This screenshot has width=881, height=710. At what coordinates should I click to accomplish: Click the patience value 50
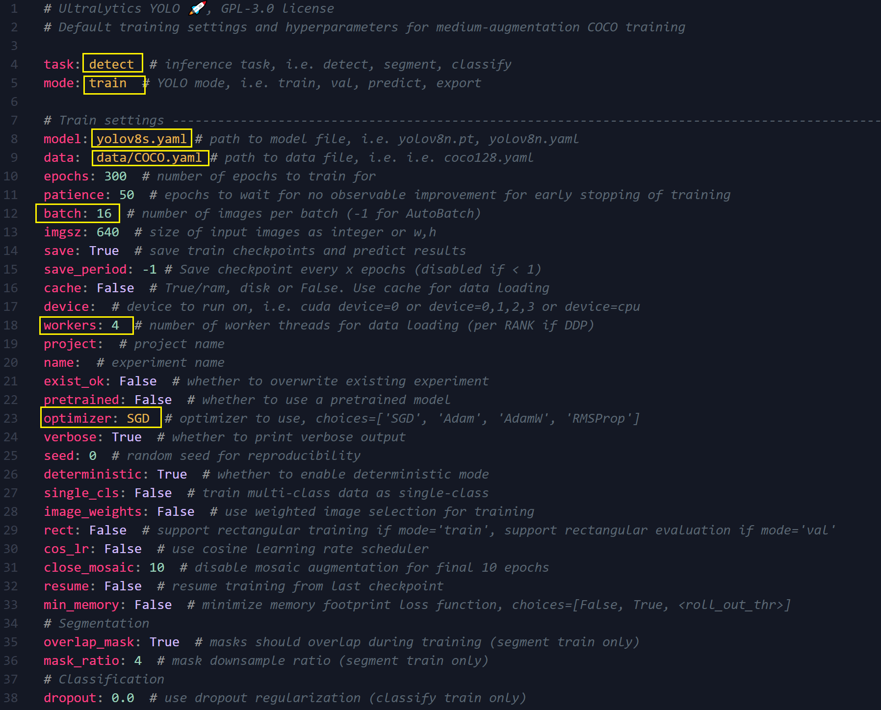click(x=127, y=195)
